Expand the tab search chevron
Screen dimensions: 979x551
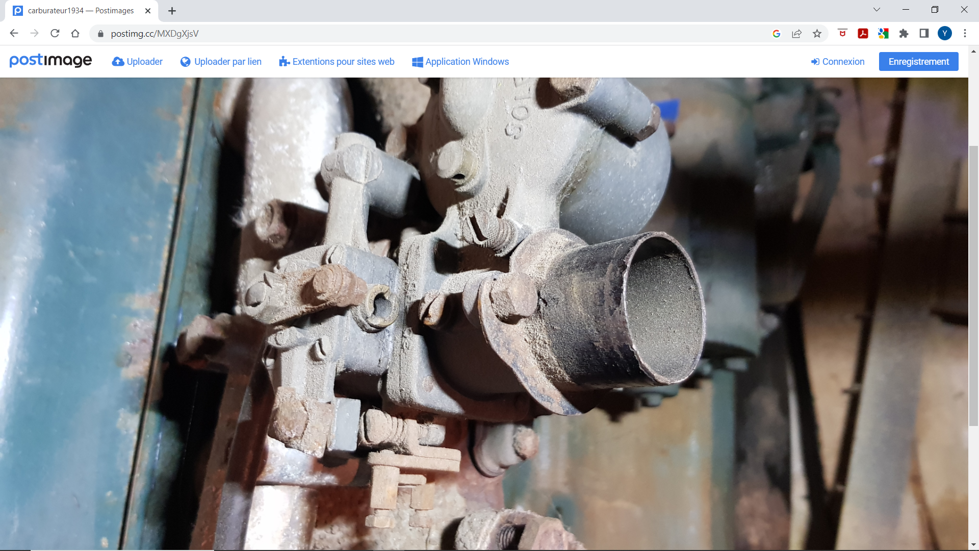point(877,10)
